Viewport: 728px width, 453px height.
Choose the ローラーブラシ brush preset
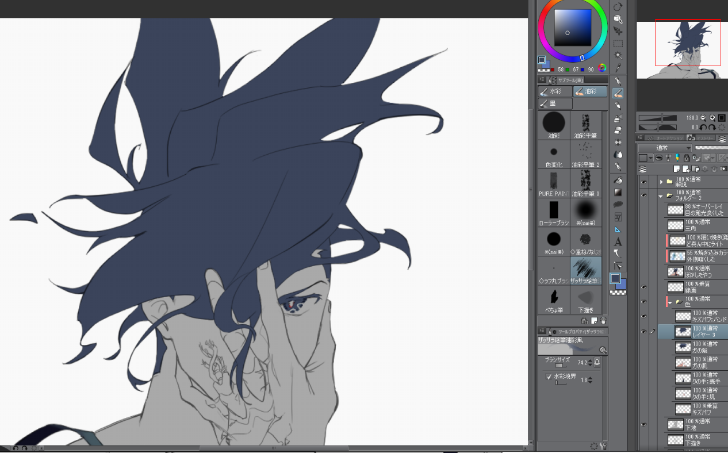pos(554,213)
